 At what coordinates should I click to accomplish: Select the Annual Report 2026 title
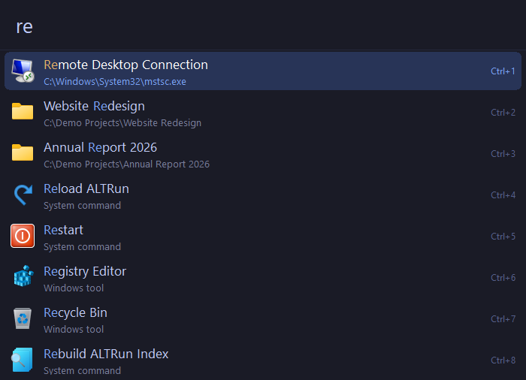(x=100, y=148)
